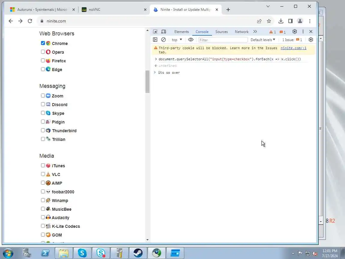Bookmark this page with the star icon

269,21
